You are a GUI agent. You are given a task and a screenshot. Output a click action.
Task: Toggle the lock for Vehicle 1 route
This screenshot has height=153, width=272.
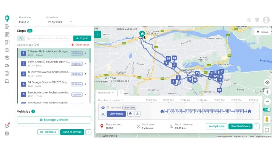tap(103, 114)
